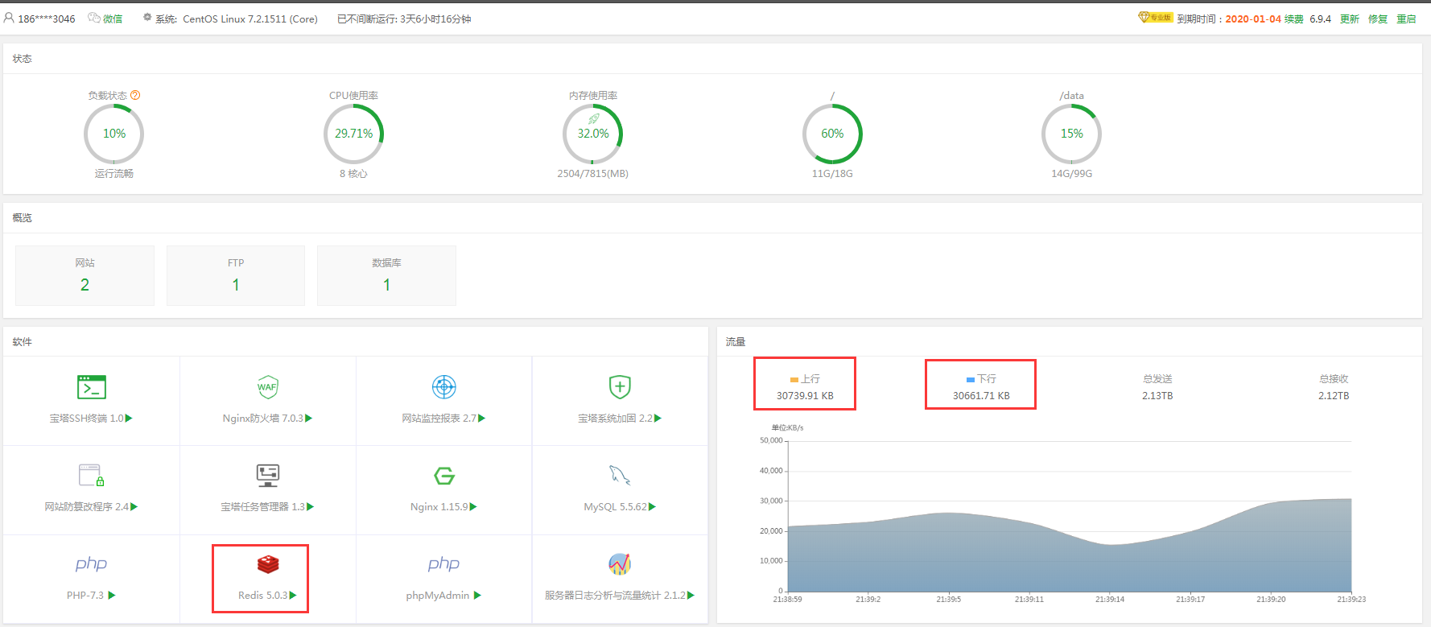
Task: Click the expiry date 2020-01-04
Action: 1253,19
